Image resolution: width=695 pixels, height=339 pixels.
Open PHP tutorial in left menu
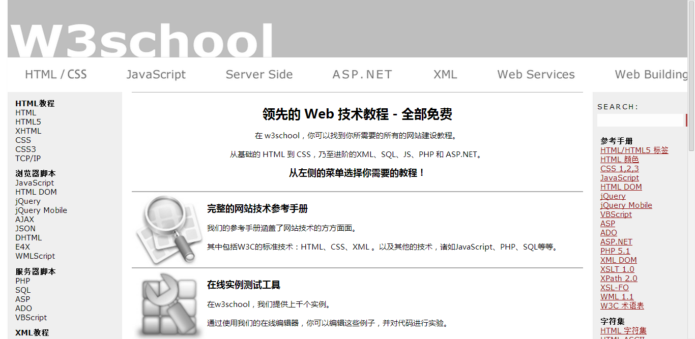pyautogui.click(x=23, y=281)
